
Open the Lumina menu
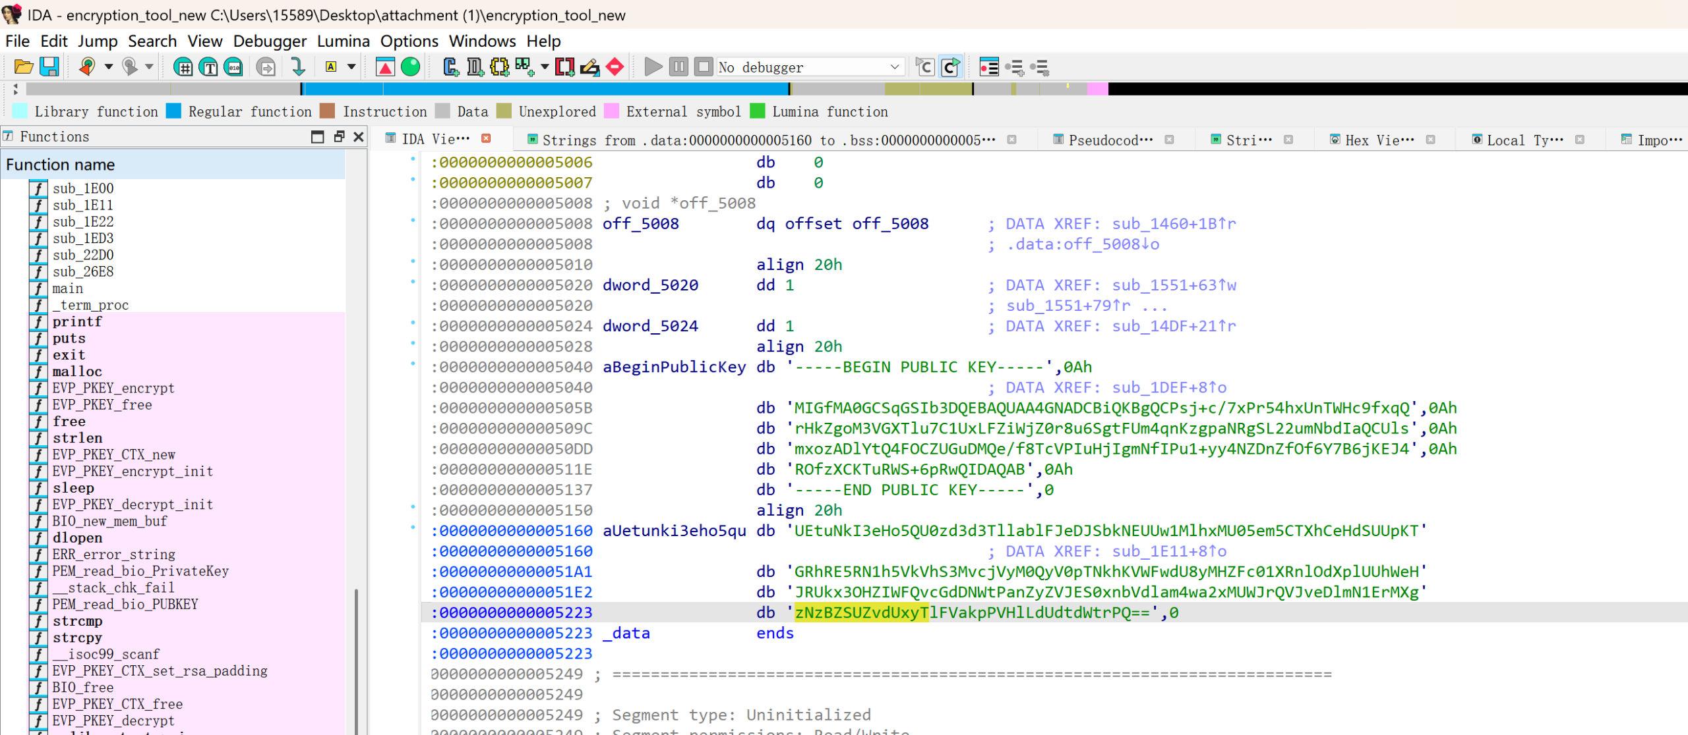(343, 41)
